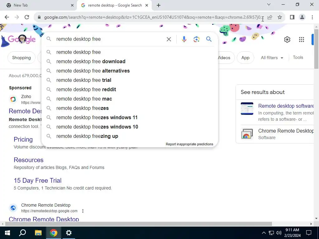319x239 pixels.
Task: Open the 15 Day Free Trial link
Action: (x=38, y=180)
